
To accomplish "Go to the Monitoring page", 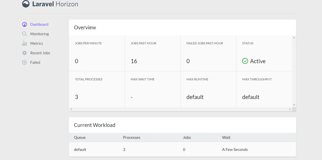I will point(39,34).
